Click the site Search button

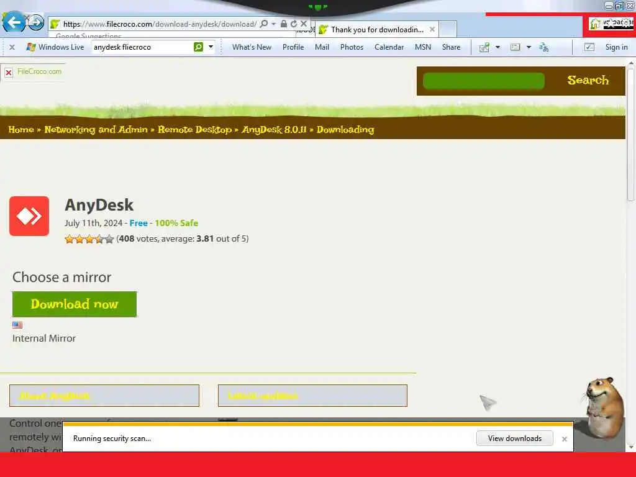588,80
